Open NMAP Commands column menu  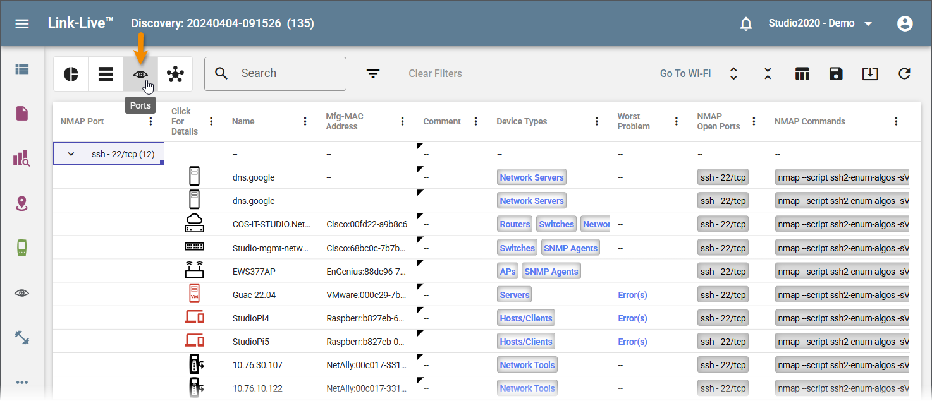tap(896, 121)
